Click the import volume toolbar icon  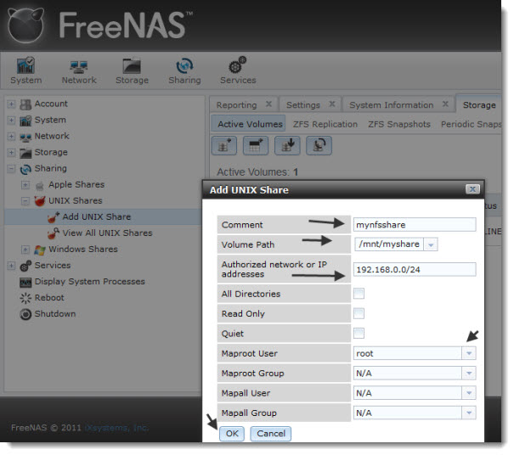(287, 145)
